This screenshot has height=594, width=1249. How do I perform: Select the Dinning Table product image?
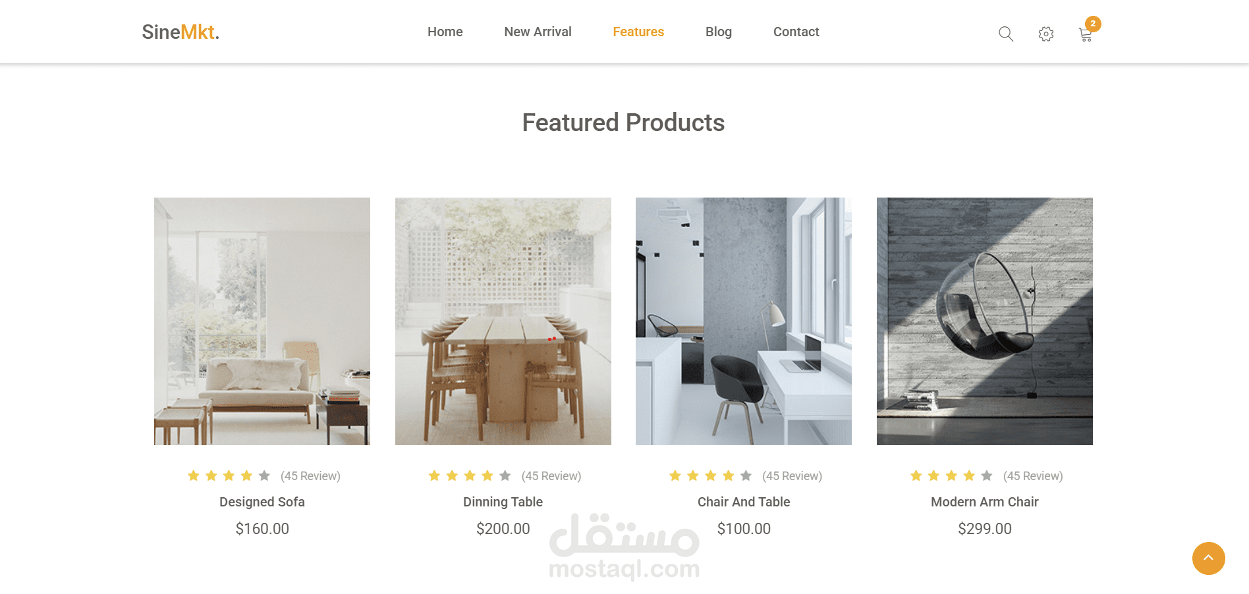tap(503, 321)
